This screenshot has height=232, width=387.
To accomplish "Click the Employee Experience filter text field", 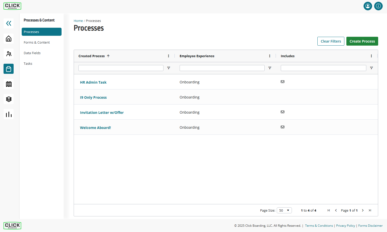I will (x=222, y=68).
